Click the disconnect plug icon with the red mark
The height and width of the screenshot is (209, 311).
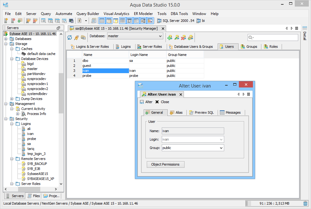(35, 20)
